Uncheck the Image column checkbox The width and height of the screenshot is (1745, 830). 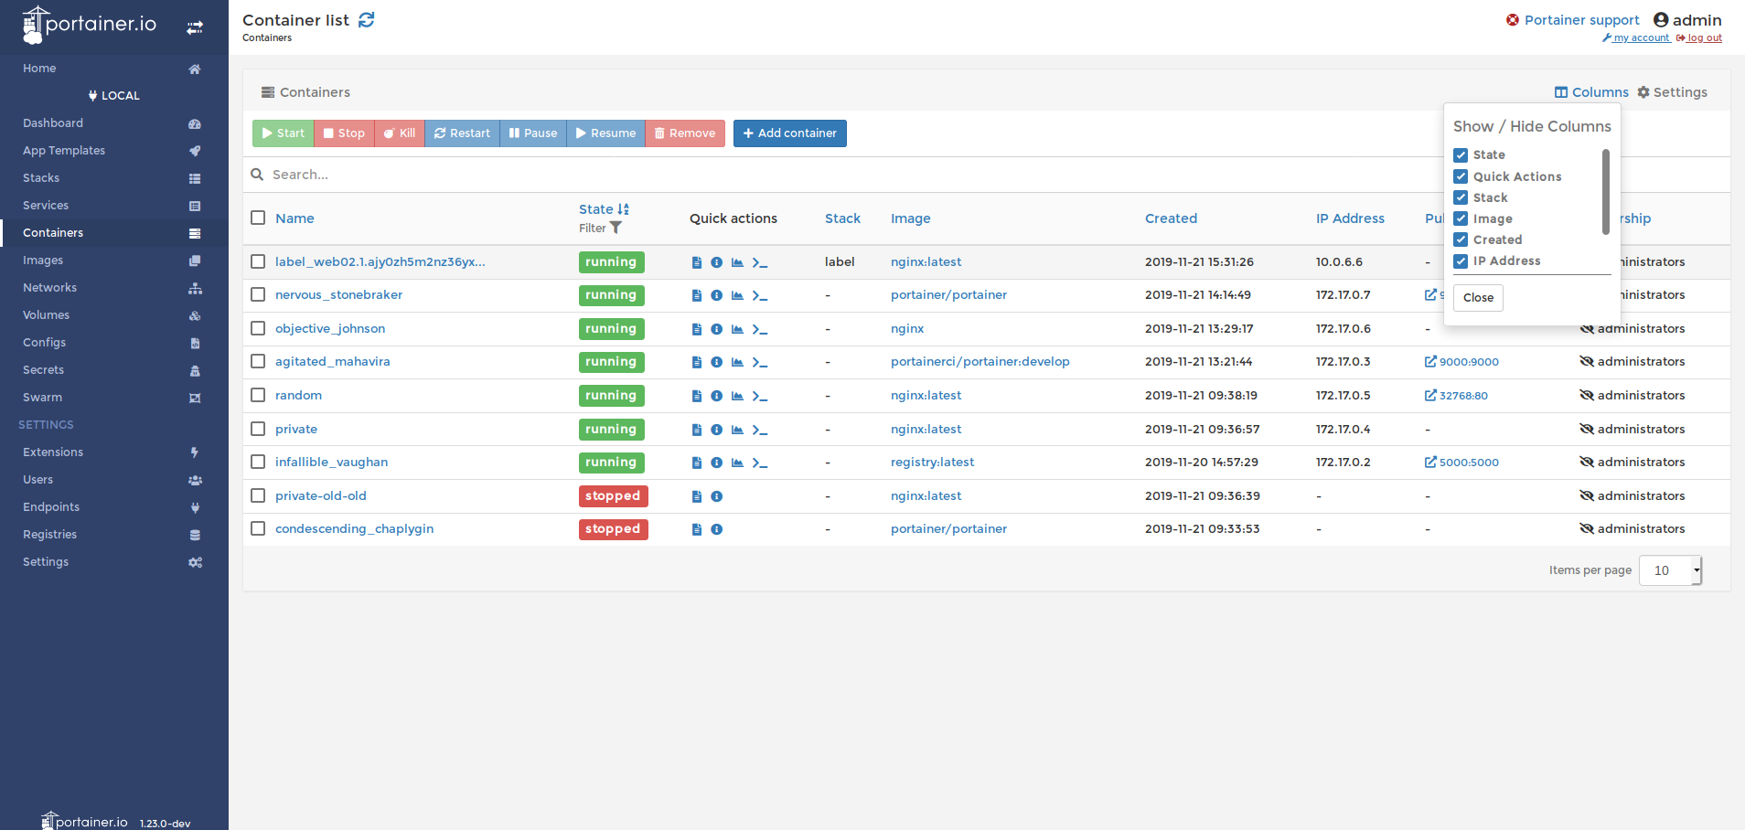(1461, 218)
